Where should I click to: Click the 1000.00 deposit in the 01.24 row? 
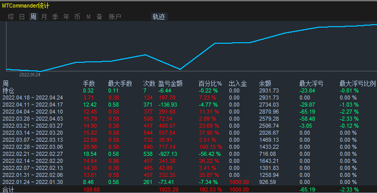coord(239,182)
